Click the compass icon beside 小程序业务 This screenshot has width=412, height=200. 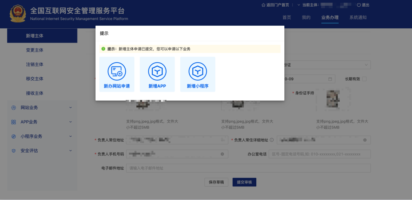tap(14, 136)
